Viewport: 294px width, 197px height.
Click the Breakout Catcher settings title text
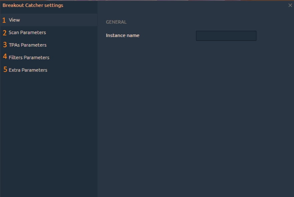33,5
